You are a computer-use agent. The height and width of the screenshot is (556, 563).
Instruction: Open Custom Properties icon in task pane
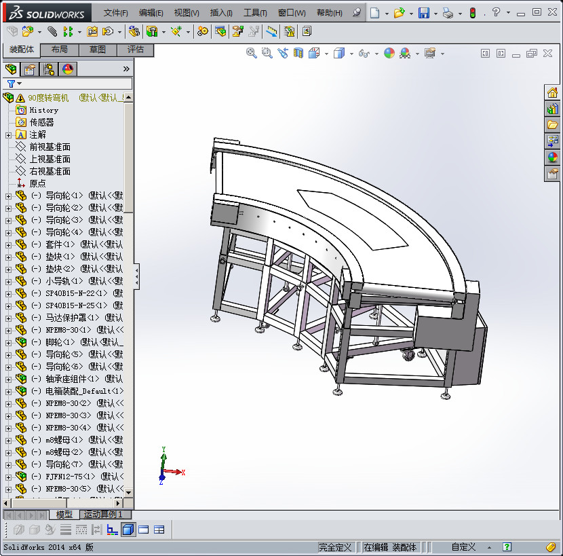pos(552,174)
